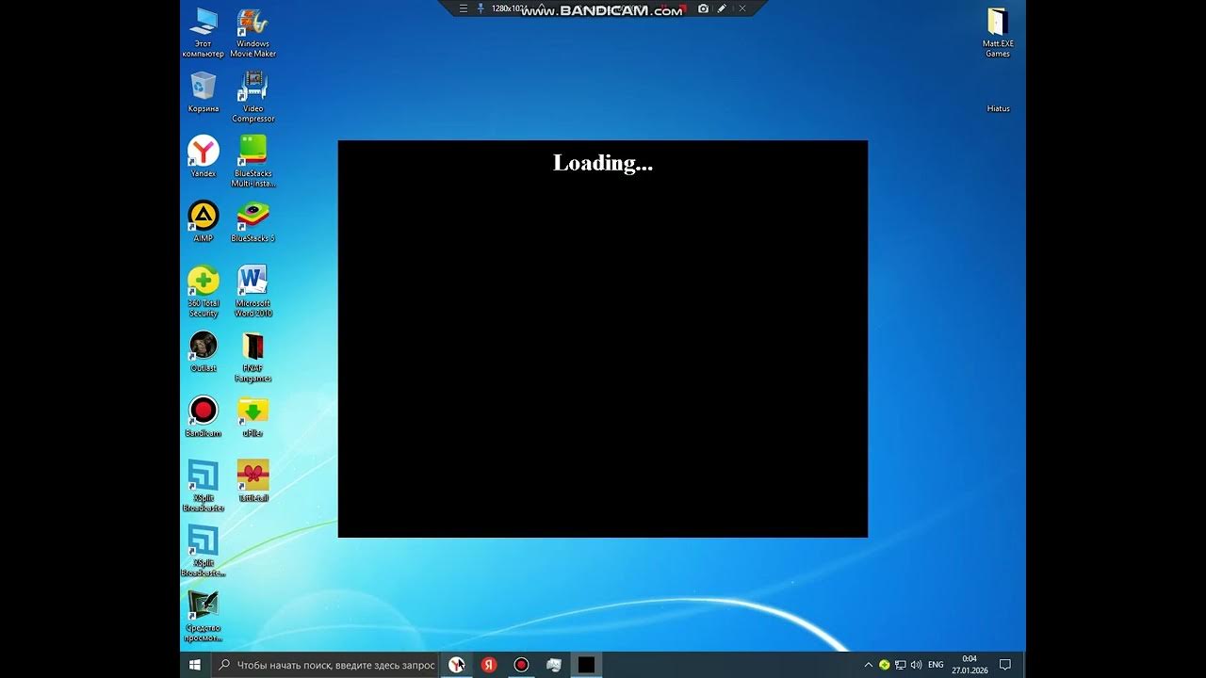Expand the hidden system tray icons chevron

click(x=868, y=665)
